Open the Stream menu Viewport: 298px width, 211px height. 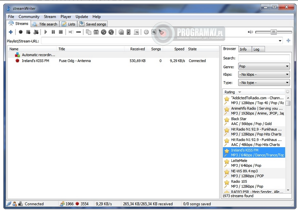[x=50, y=17]
